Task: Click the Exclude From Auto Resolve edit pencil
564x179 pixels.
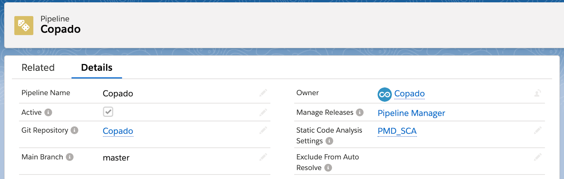Action: click(538, 157)
